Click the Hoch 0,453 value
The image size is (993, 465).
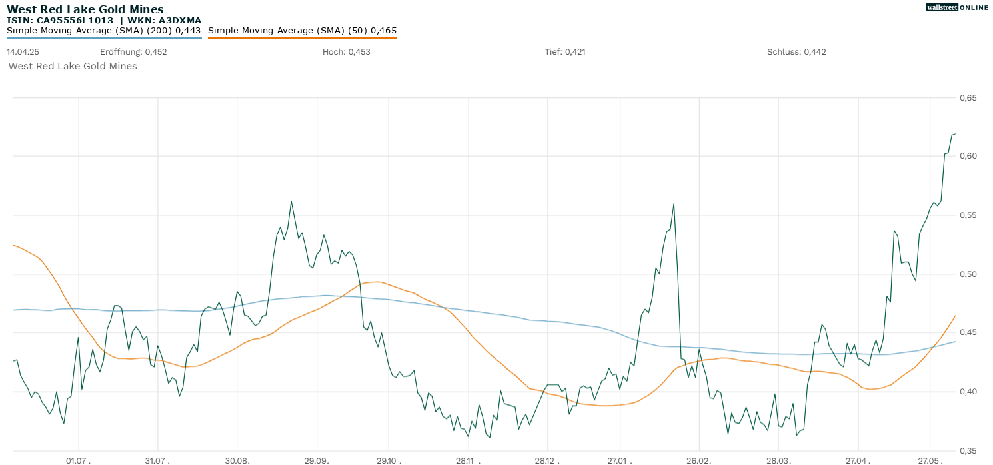pyautogui.click(x=346, y=52)
